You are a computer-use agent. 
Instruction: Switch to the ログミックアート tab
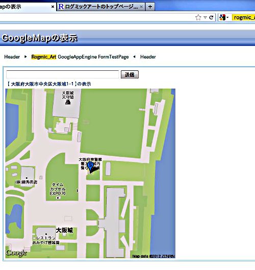pyautogui.click(x=101, y=7)
